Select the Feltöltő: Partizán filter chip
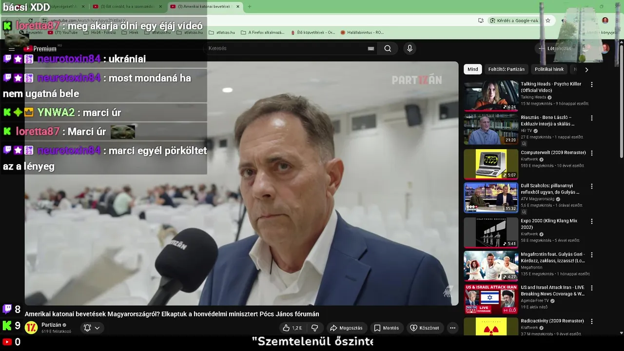The image size is (624, 351). [507, 69]
